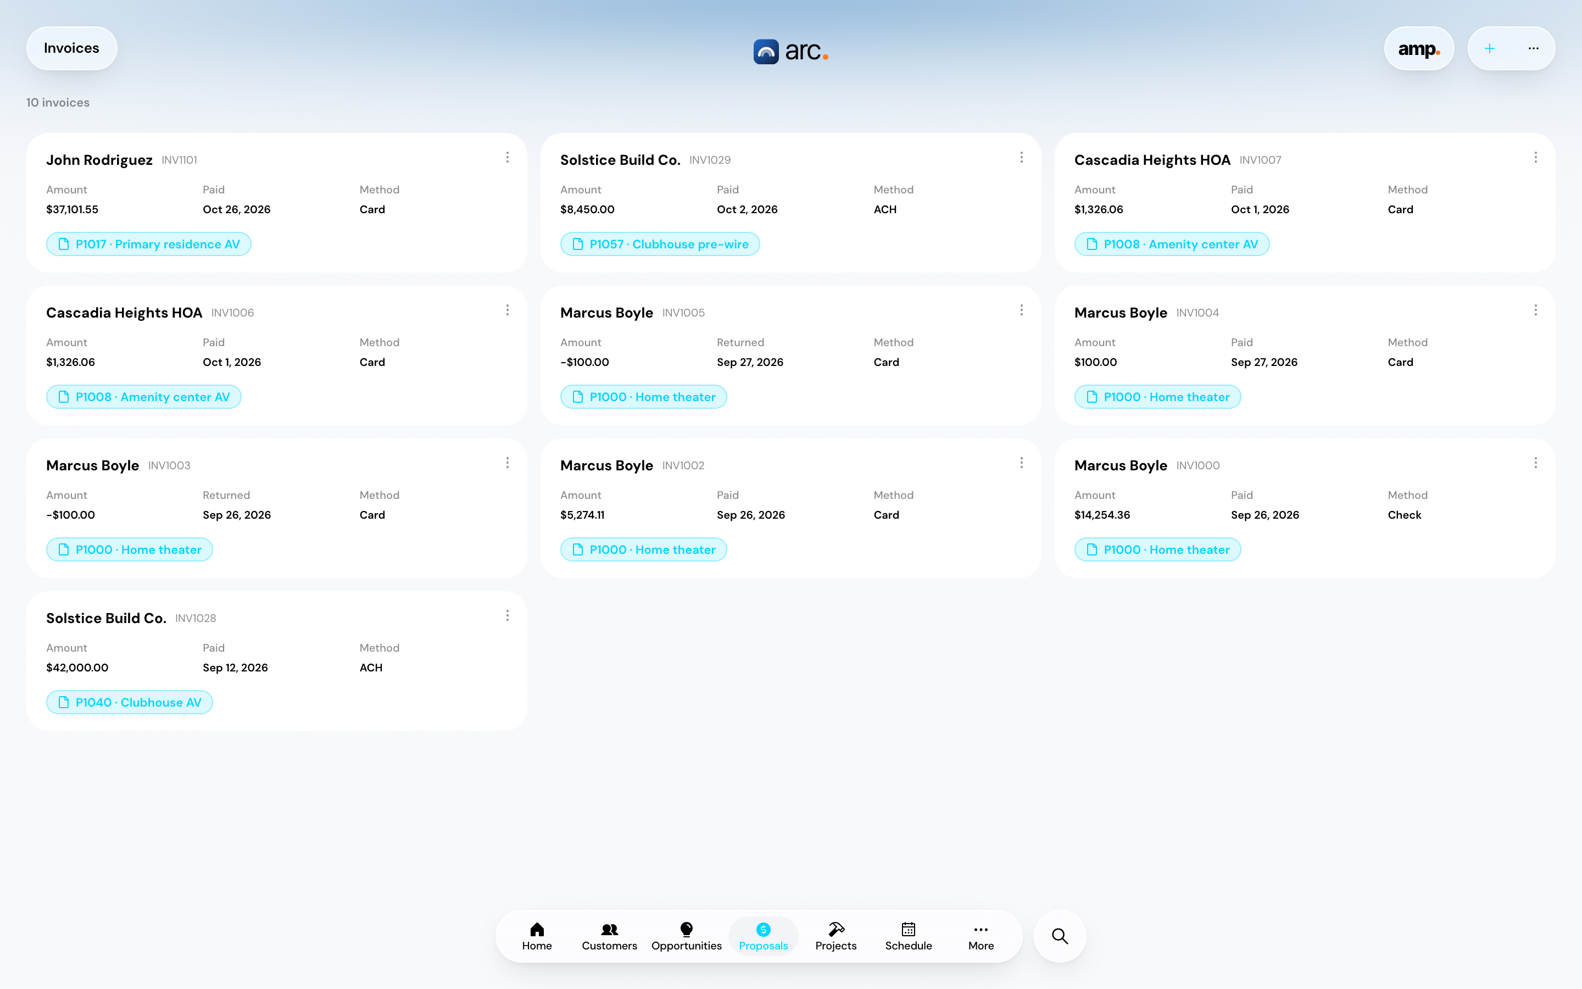Open P1017 Primary residence AV proposal link

pos(149,244)
